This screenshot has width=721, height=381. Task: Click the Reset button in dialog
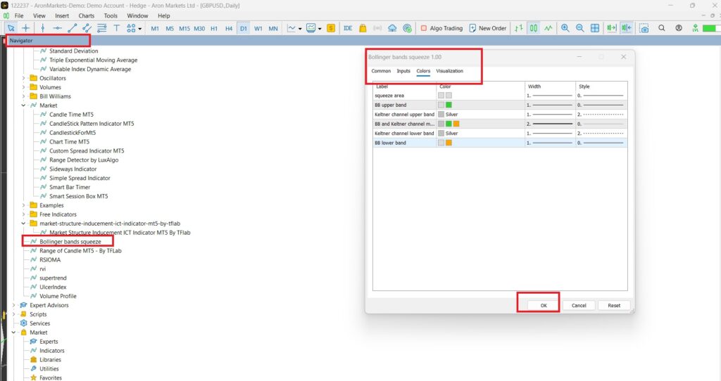(x=614, y=305)
